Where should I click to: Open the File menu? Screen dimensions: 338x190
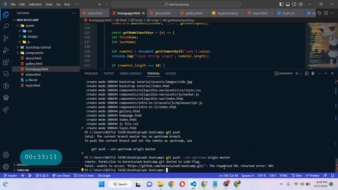[x=13, y=4]
